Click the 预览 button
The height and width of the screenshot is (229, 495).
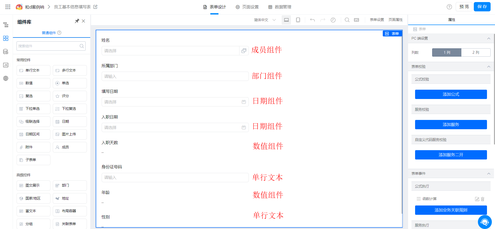click(464, 7)
